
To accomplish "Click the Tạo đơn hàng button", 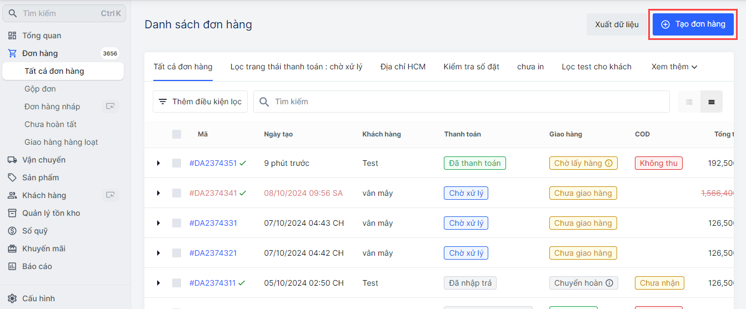I will click(x=693, y=24).
